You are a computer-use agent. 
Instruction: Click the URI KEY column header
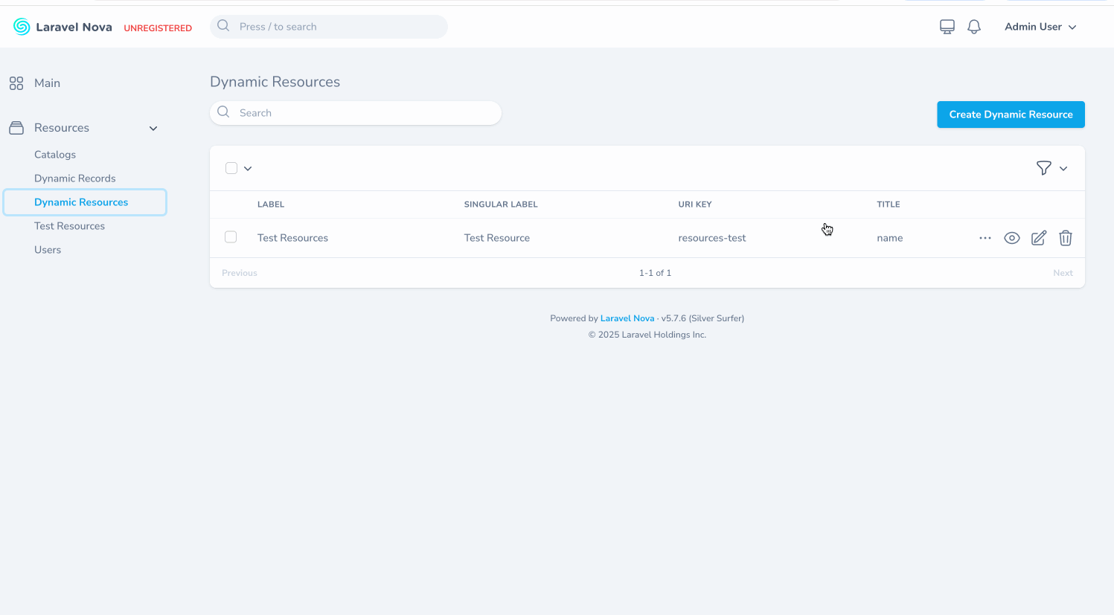(x=695, y=205)
